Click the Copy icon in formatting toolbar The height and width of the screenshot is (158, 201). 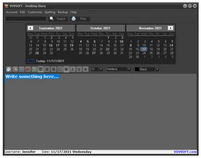(x=9, y=69)
